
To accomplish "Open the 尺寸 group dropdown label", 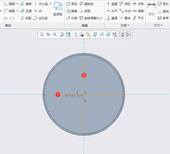I will [158, 26].
